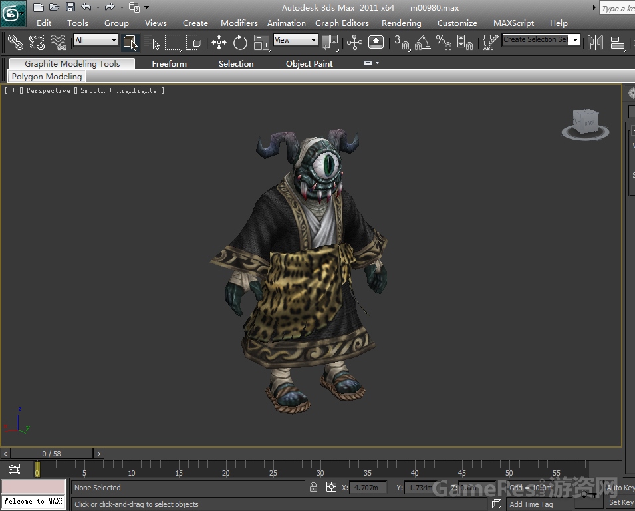Open the MAXScript menu
This screenshot has width=635, height=511.
coord(513,23)
